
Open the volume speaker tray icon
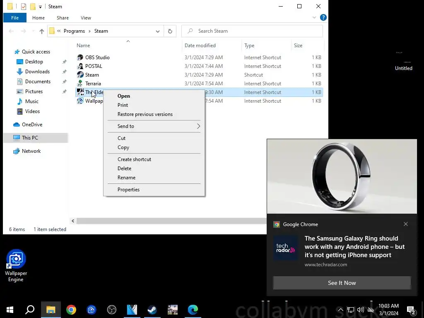click(x=361, y=310)
